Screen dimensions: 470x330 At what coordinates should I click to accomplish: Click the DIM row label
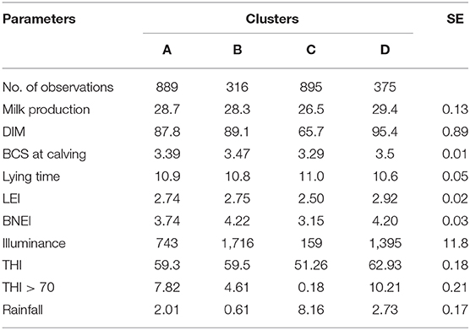pyautogui.click(x=14, y=132)
